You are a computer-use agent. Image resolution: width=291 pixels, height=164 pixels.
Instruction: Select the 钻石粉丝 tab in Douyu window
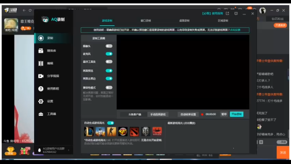tap(278, 19)
